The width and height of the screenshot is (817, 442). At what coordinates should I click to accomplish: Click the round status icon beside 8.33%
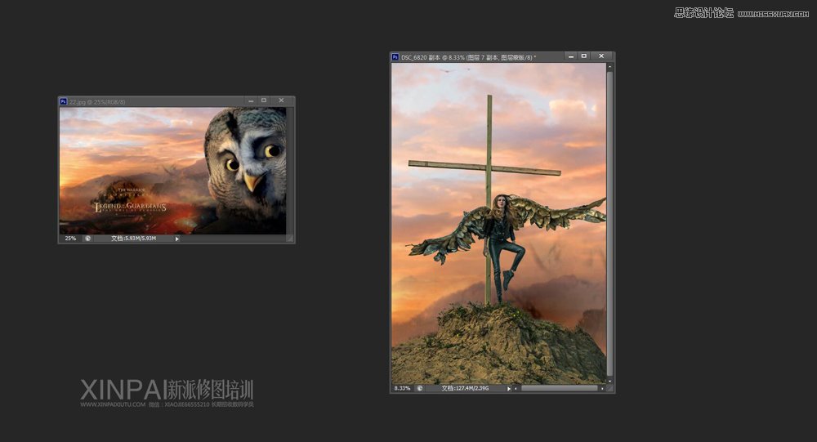point(419,388)
